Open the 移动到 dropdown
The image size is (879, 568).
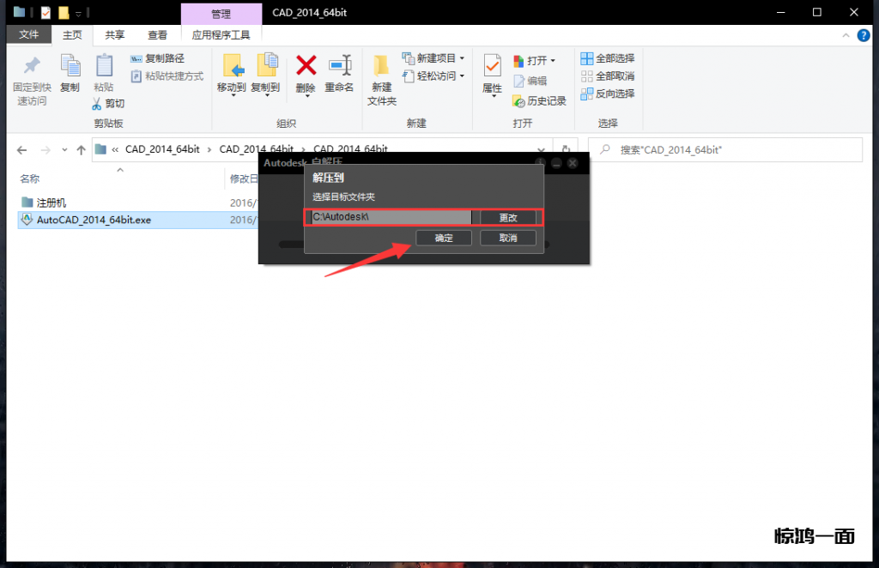[x=232, y=94]
